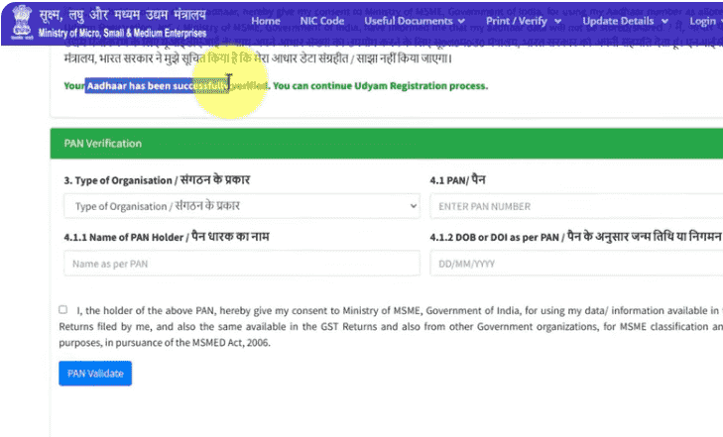723x437 pixels.
Task: Click the '4.1 PAN' field label
Action: (x=457, y=179)
